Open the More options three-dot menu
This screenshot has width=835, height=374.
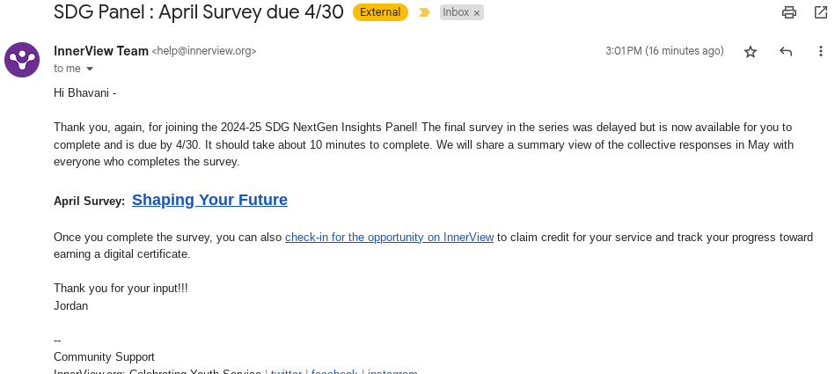pyautogui.click(x=820, y=52)
